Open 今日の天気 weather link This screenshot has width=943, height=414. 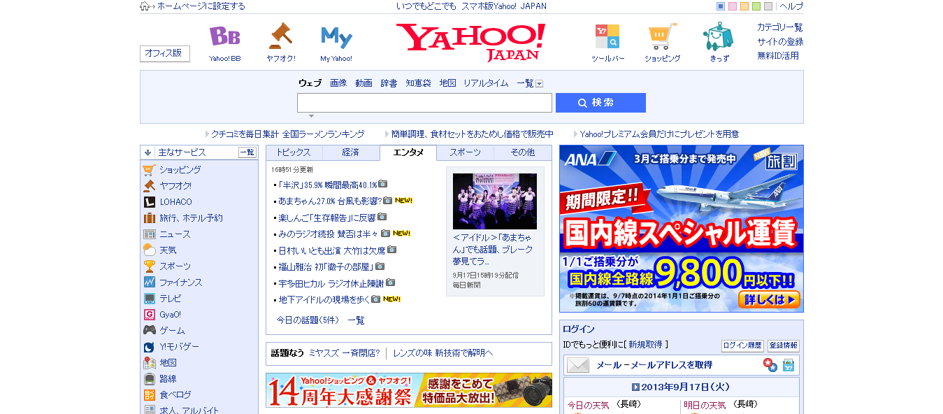coord(588,406)
